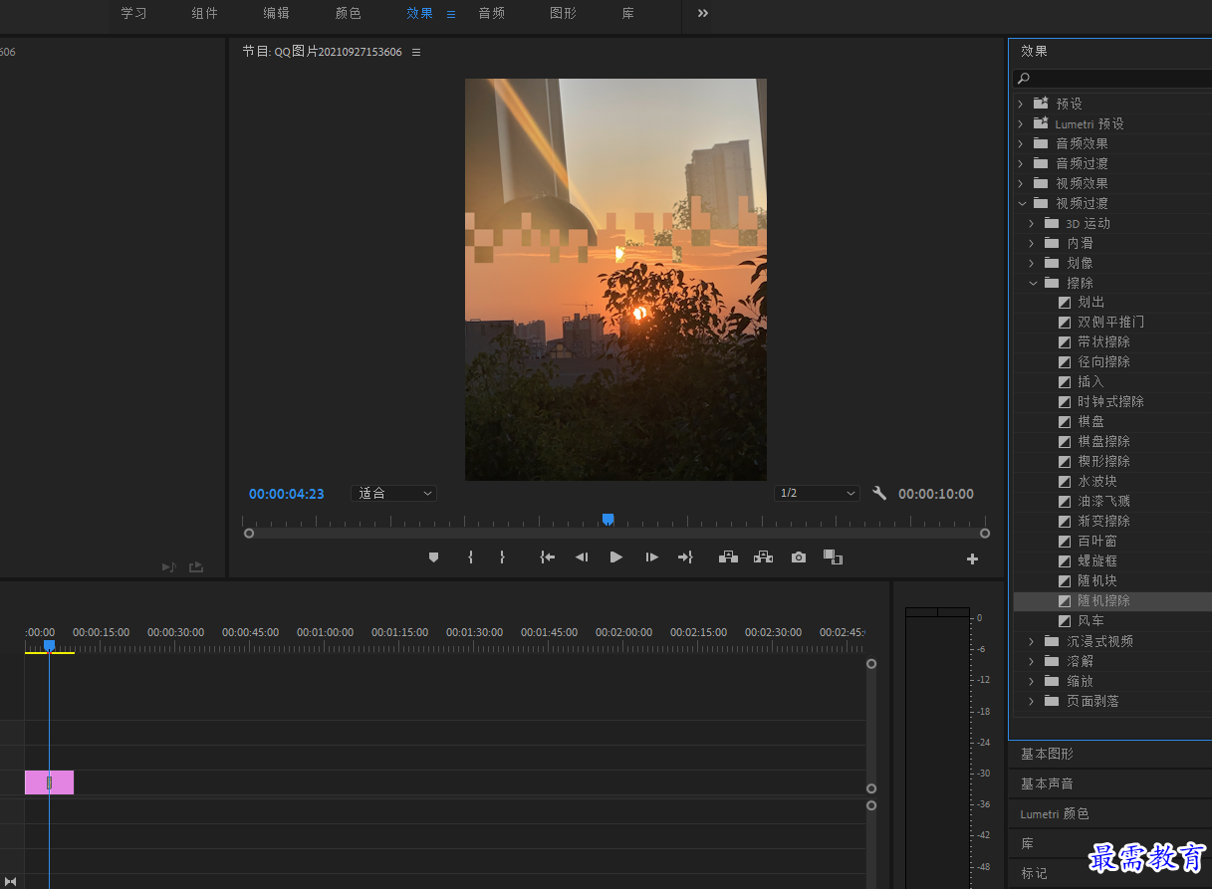Select the 油漆飞溅 transition
This screenshot has height=889, width=1212.
tap(1103, 502)
